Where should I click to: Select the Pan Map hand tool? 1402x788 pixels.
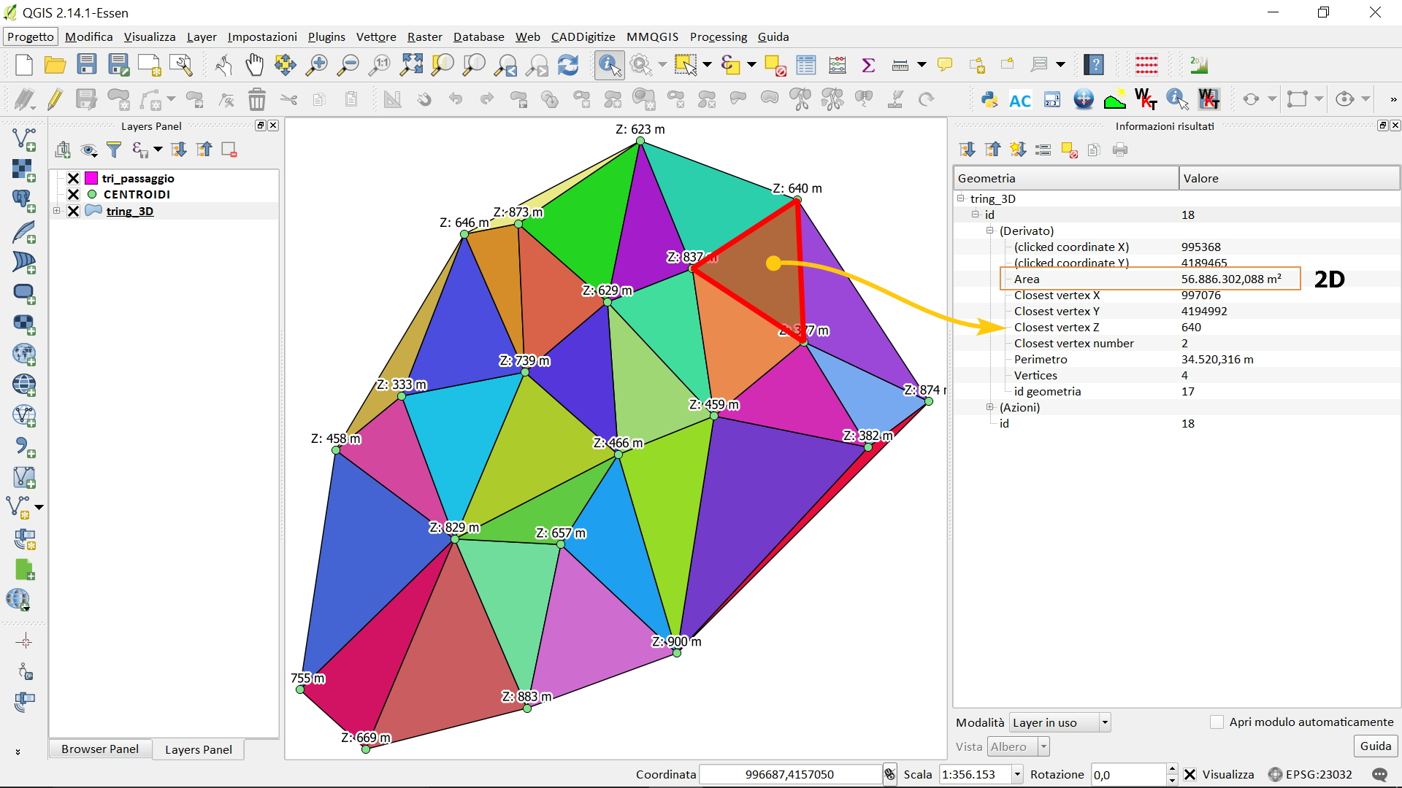coord(254,65)
